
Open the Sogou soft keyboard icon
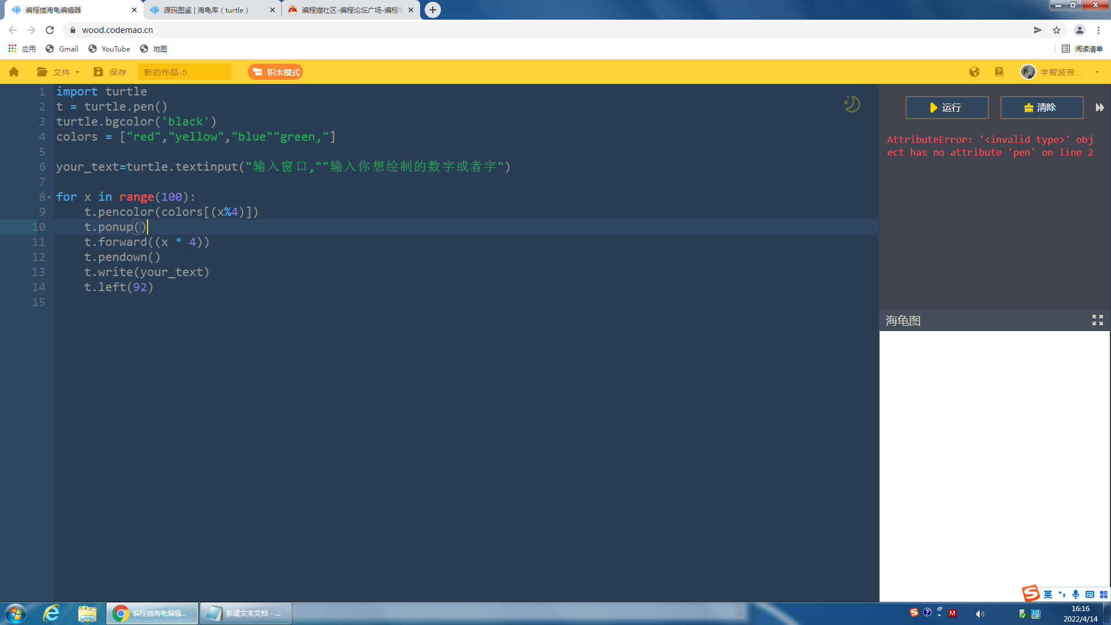[x=1090, y=594]
